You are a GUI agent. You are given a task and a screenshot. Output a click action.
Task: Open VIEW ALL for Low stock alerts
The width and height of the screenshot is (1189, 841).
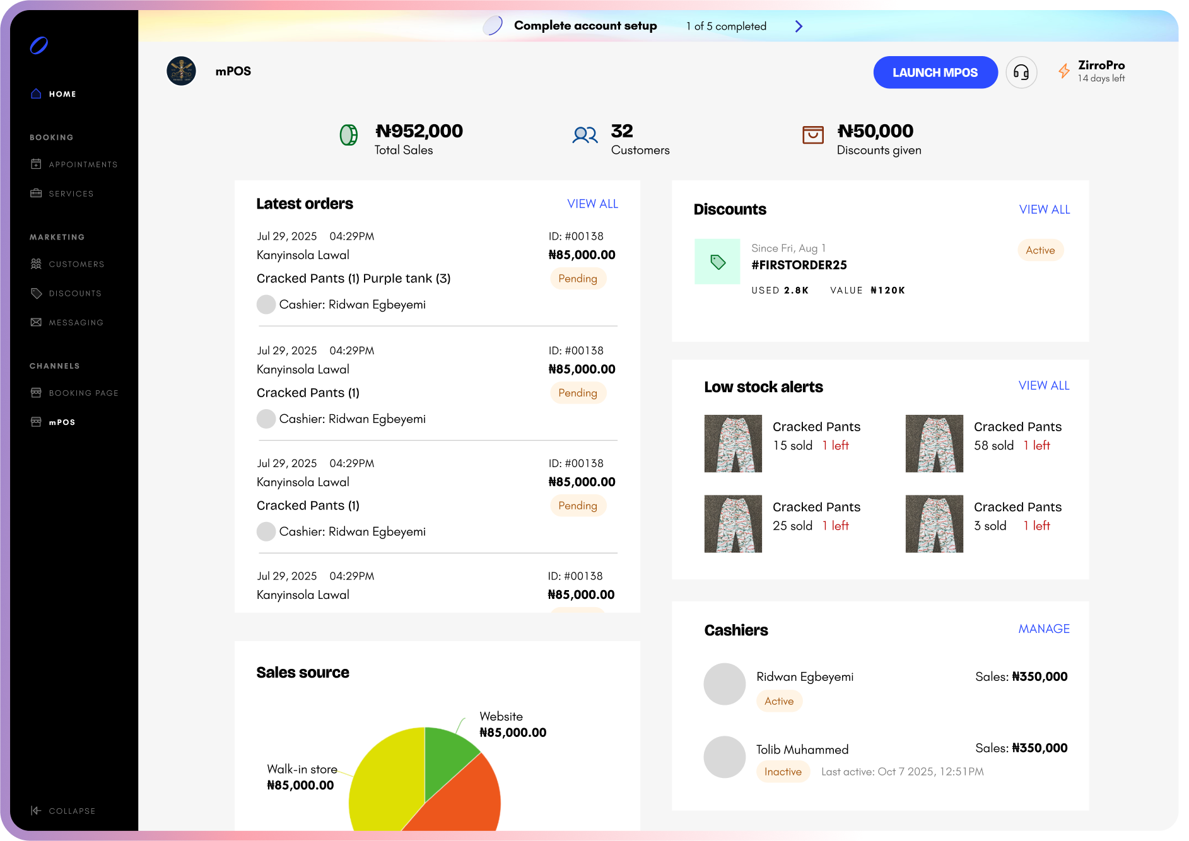[1044, 385]
